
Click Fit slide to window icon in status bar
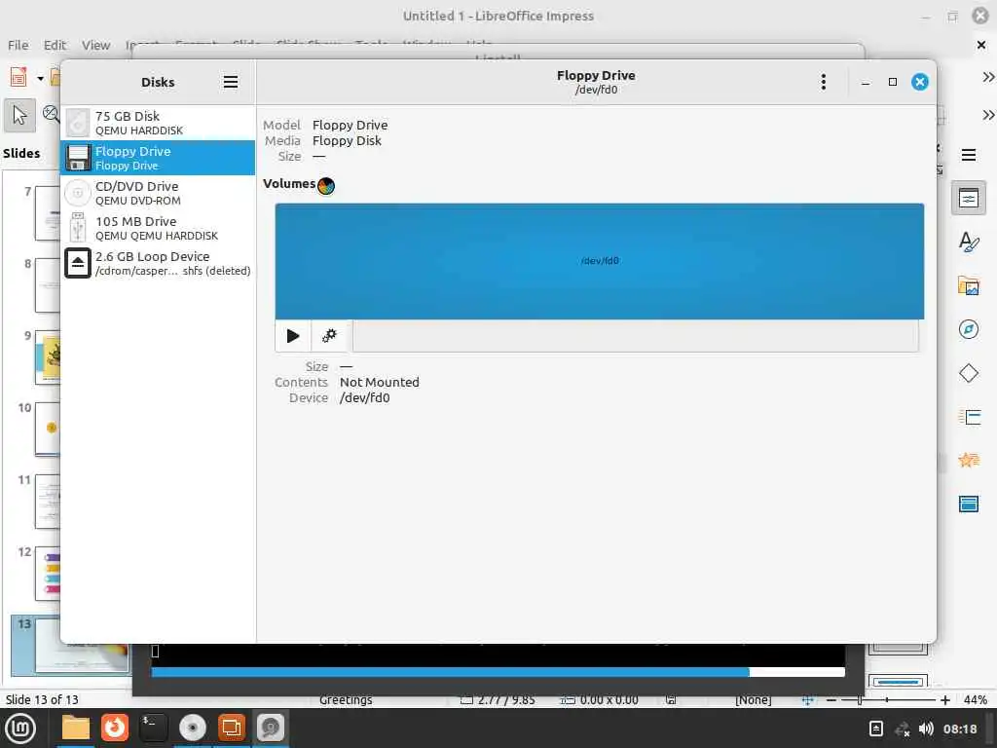point(807,700)
